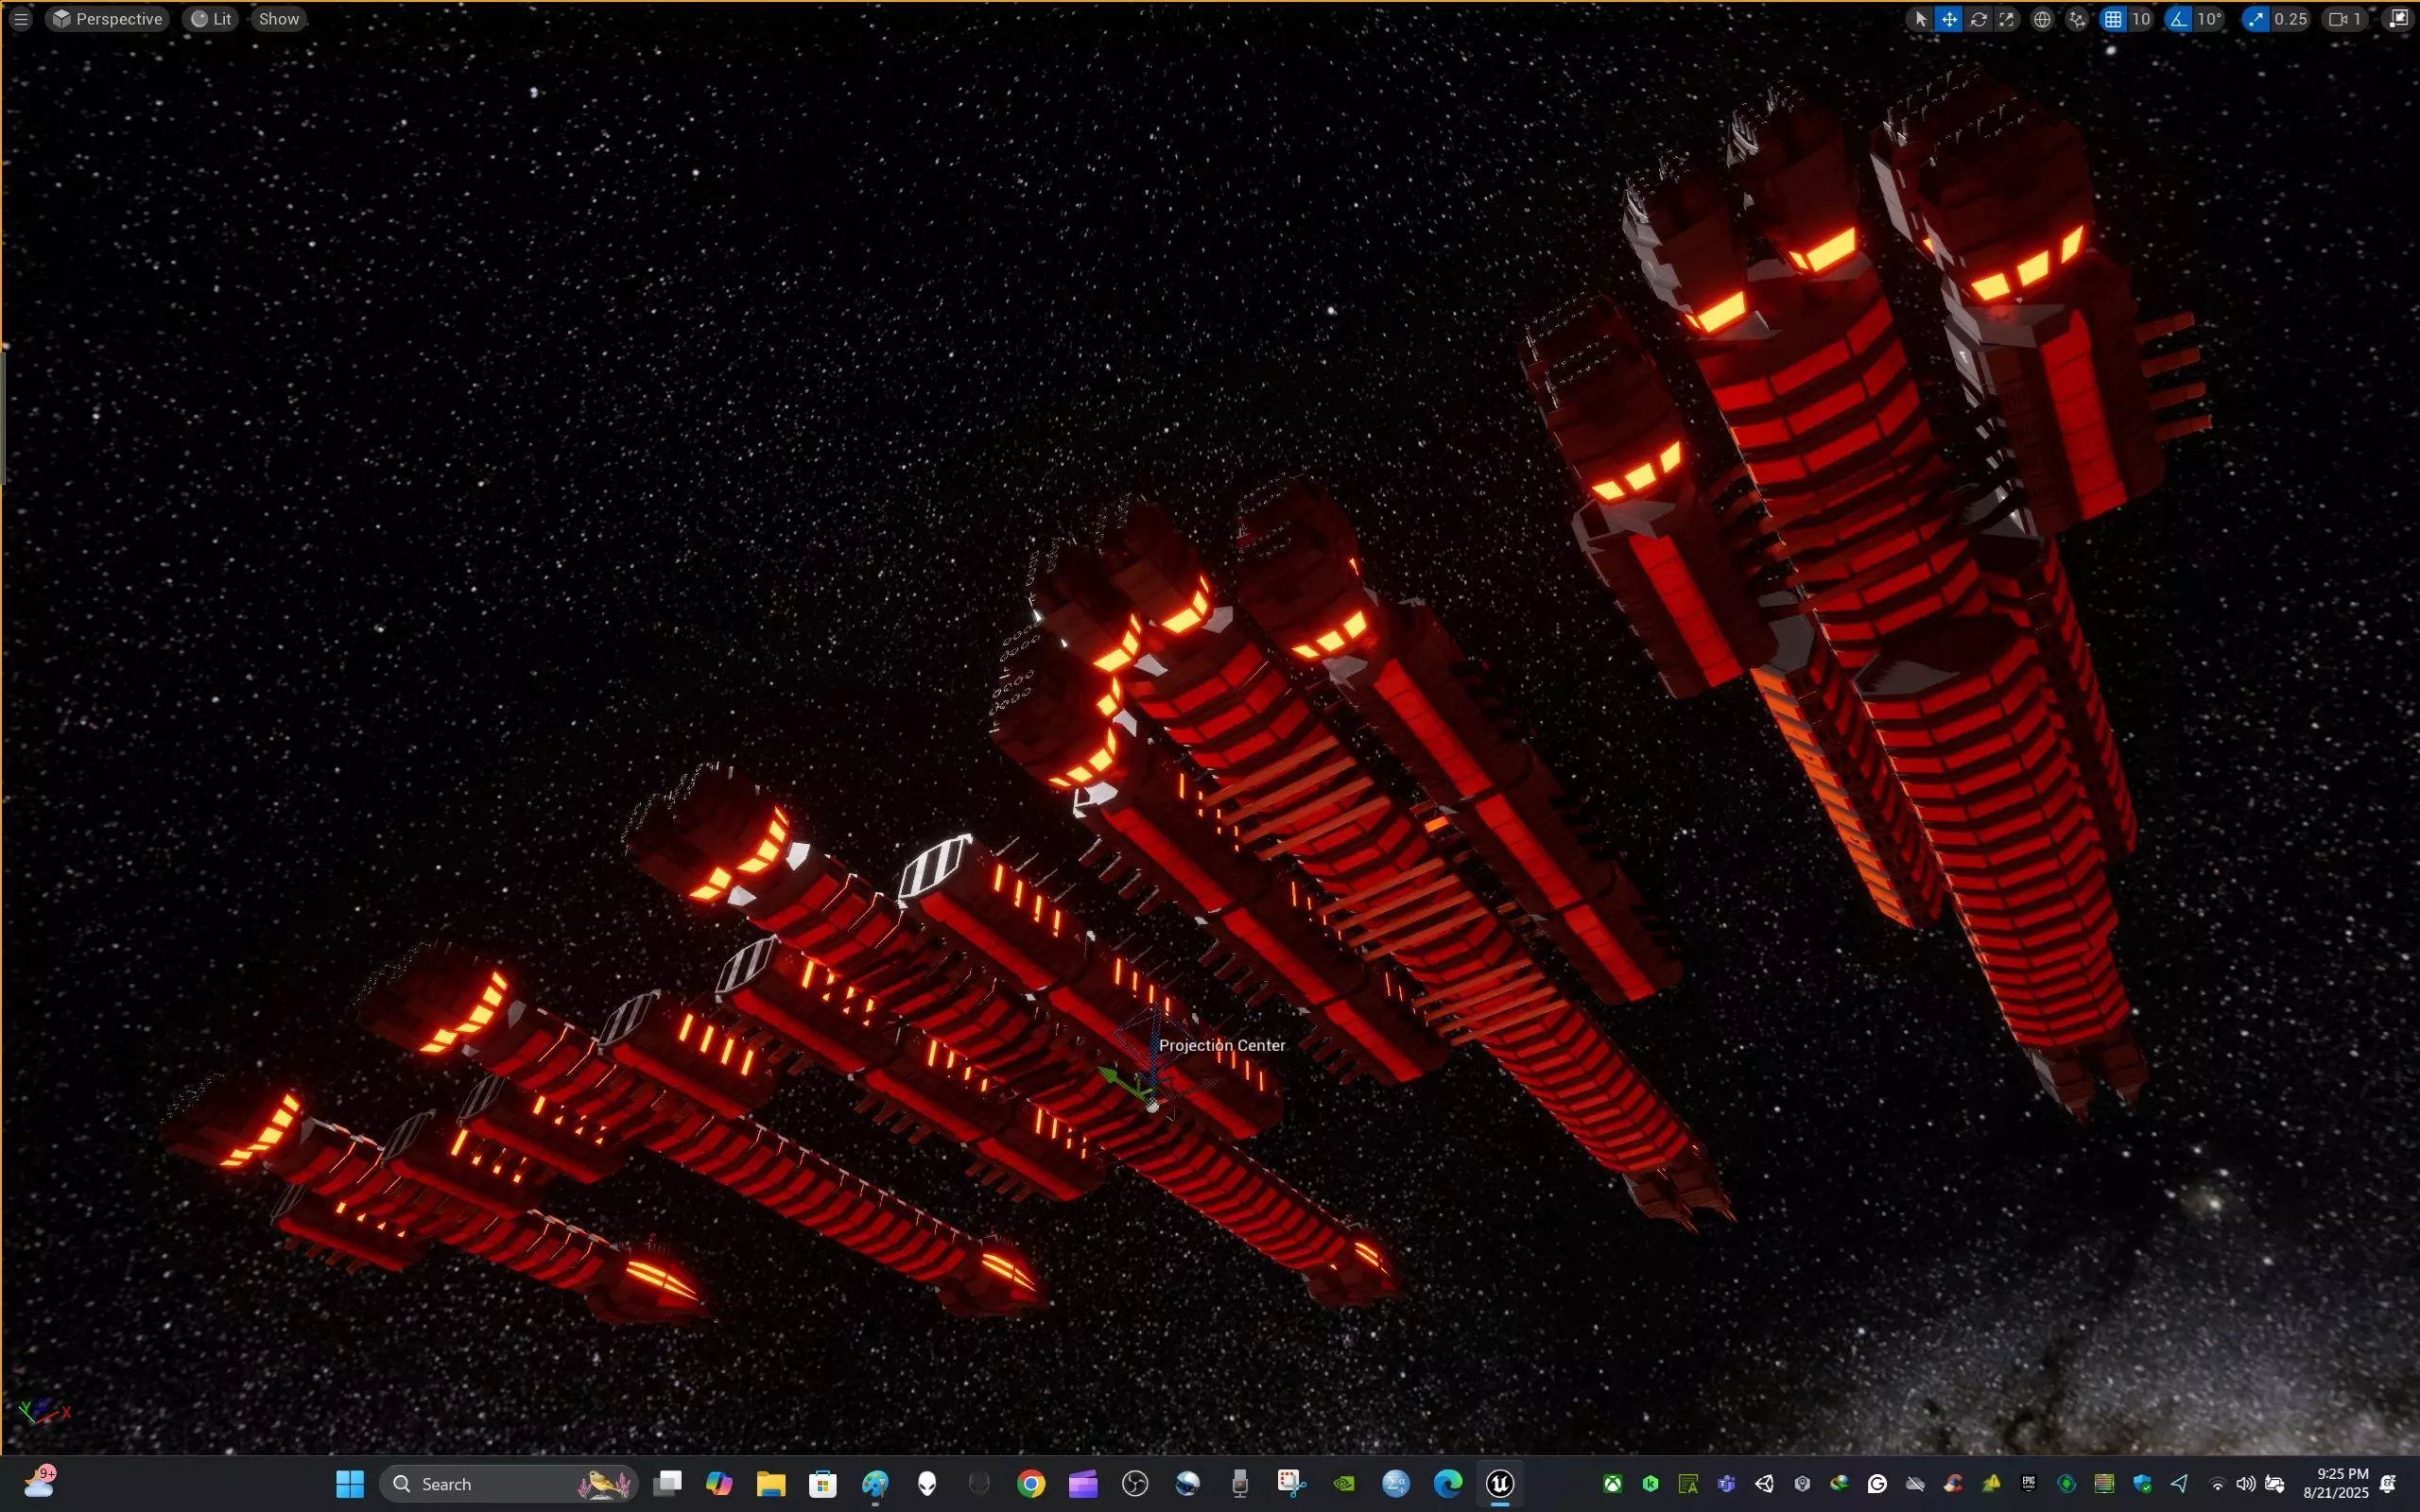Open the Lit view mode menu
Viewport: 2420px width, 1512px height.
211,19
